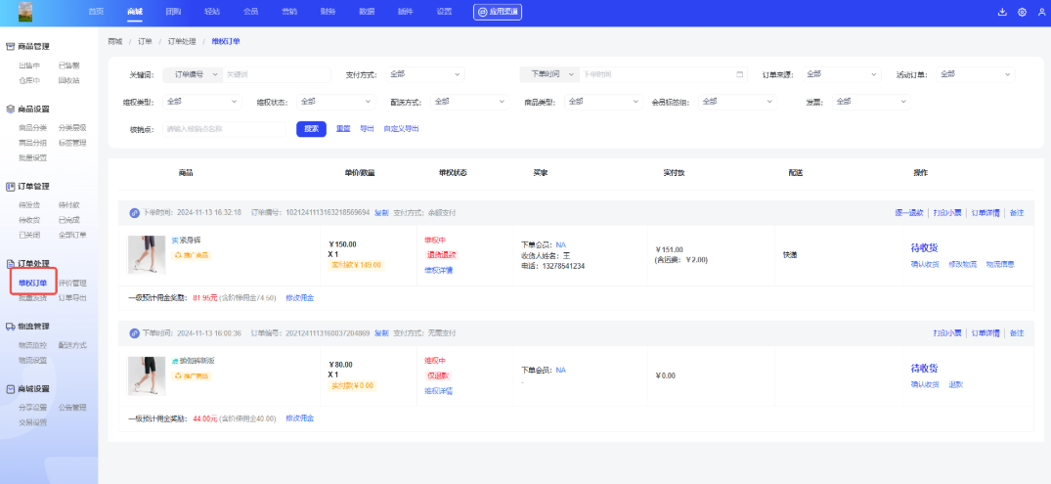Click the calendar icon in order time field
Image resolution: width=1051 pixels, height=484 pixels.
click(739, 73)
